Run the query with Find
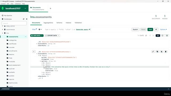Screen dimensions: 171x96 click(x=150, y=29)
